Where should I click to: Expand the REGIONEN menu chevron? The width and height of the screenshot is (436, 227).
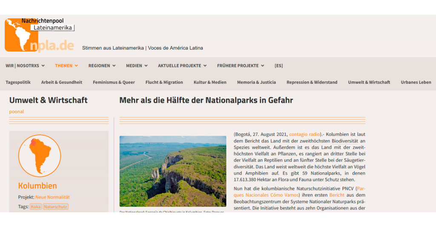pos(114,66)
